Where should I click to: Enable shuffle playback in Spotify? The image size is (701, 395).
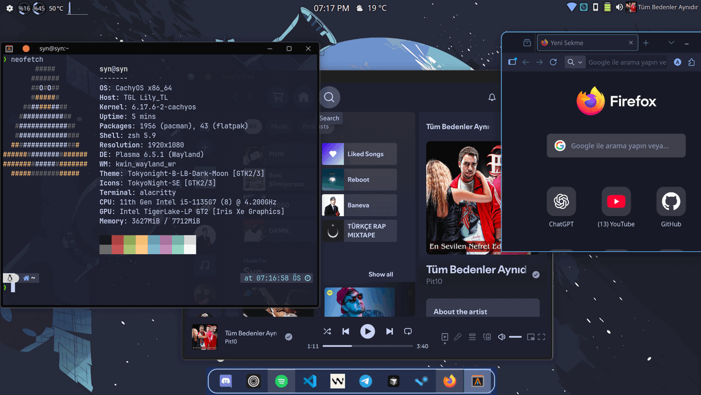(327, 331)
